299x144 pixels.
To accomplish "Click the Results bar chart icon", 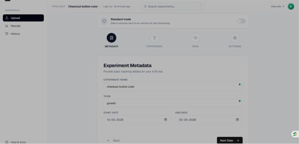I will click(7, 26).
